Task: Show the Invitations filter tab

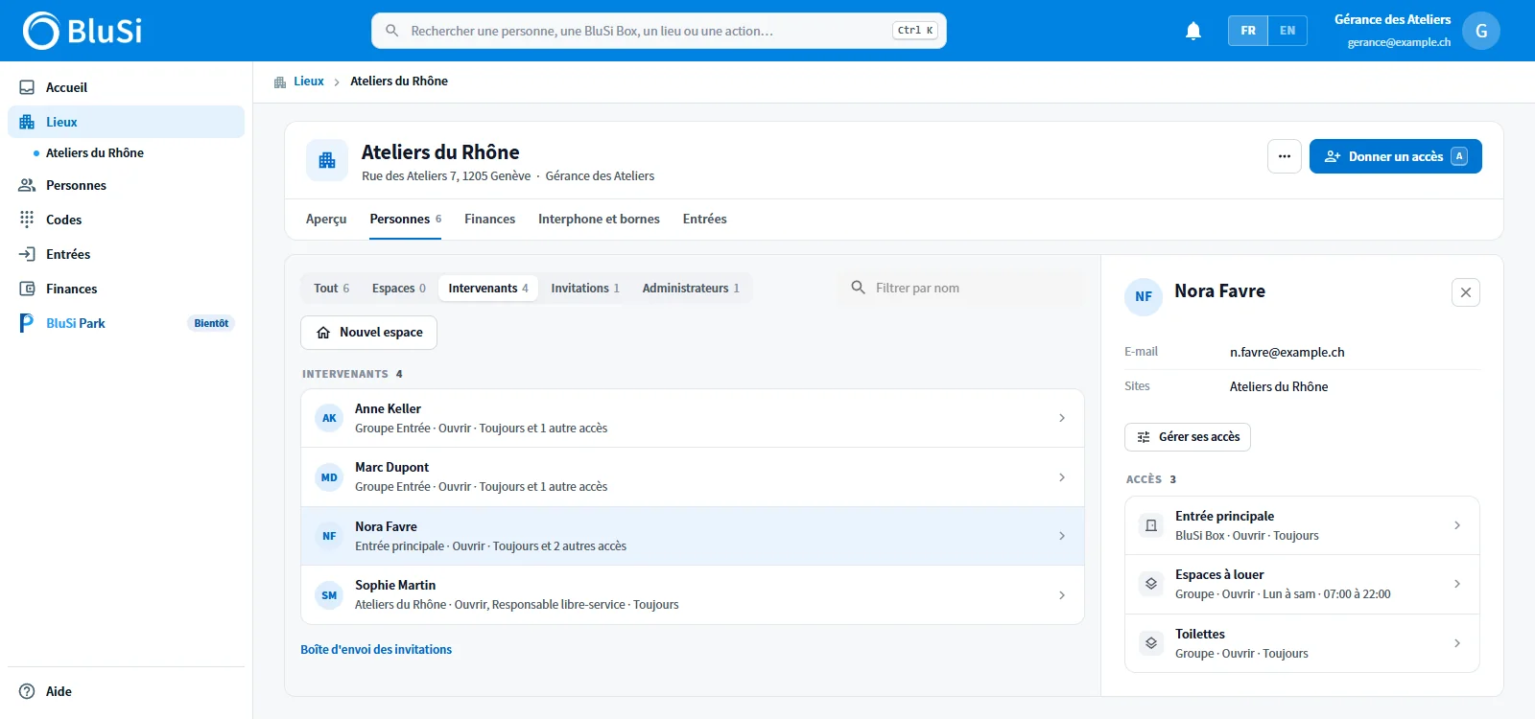Action: pos(585,288)
